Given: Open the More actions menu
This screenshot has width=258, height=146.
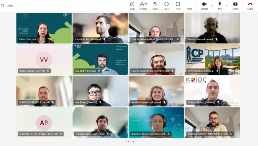Looking at the screenshot, I should click(189, 5).
